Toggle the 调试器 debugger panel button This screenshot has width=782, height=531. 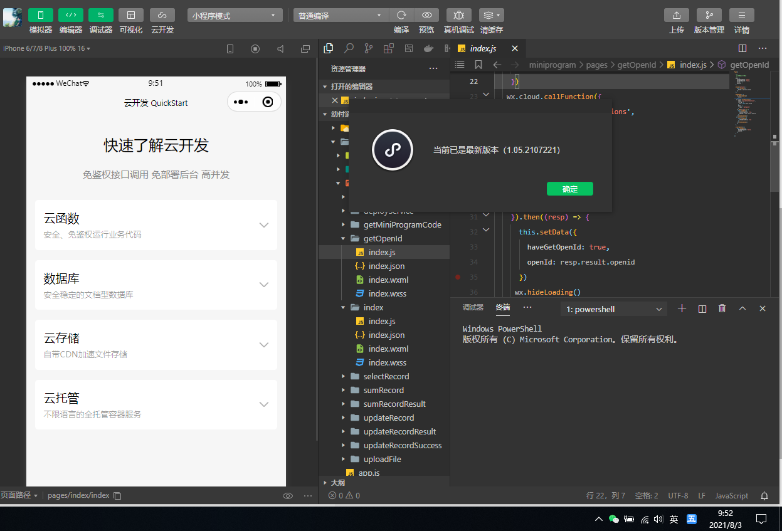tap(101, 15)
